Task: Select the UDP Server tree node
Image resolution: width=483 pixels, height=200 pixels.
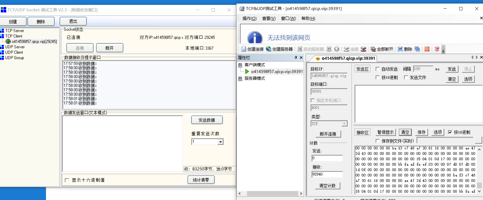Action: click(x=15, y=47)
